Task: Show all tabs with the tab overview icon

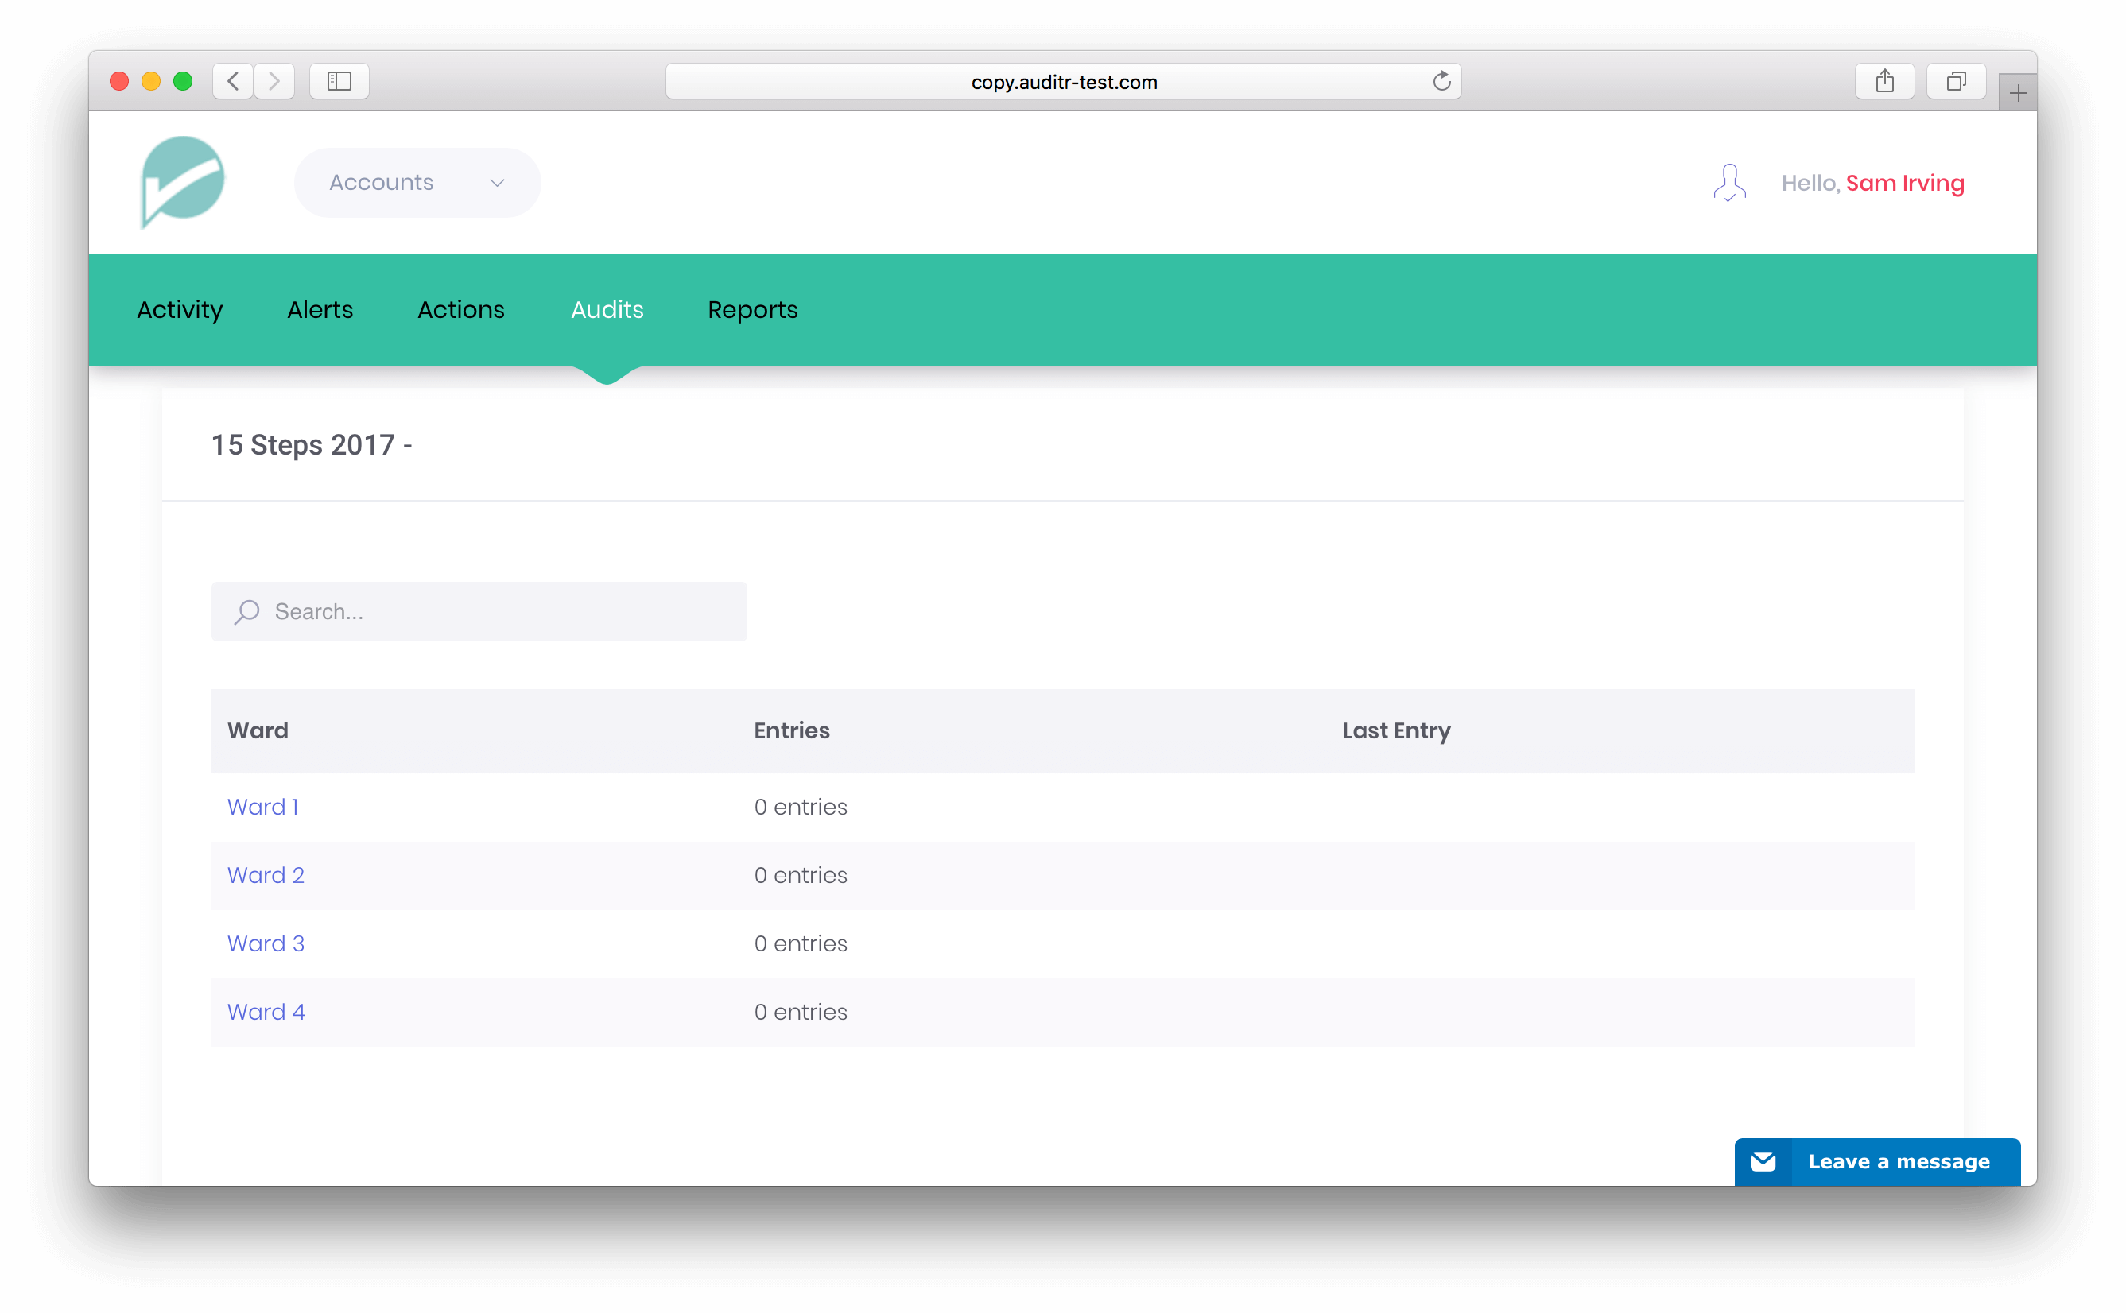Action: pyautogui.click(x=1956, y=82)
